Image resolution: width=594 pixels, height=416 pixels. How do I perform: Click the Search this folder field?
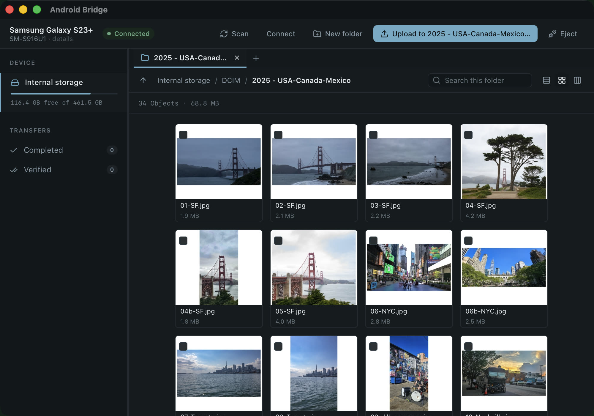click(480, 80)
